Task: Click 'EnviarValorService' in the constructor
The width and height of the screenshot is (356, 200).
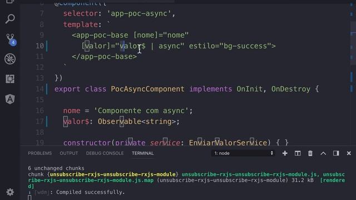Action: coord(228,143)
